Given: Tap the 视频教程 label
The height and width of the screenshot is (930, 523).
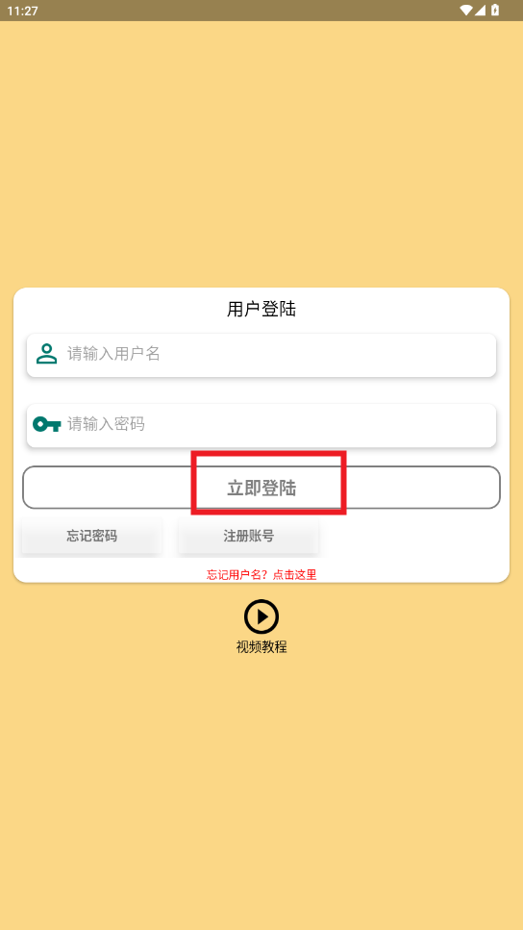Looking at the screenshot, I should click(x=261, y=646).
